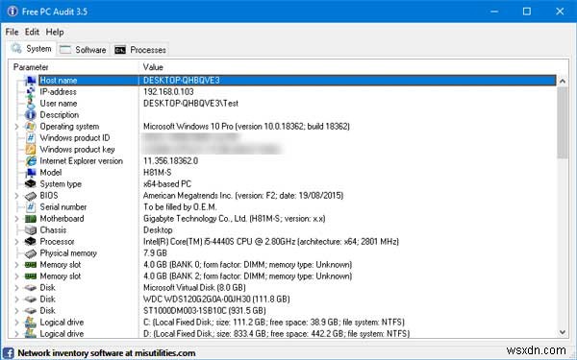Click the BIOS chip icon

[x=31, y=196]
